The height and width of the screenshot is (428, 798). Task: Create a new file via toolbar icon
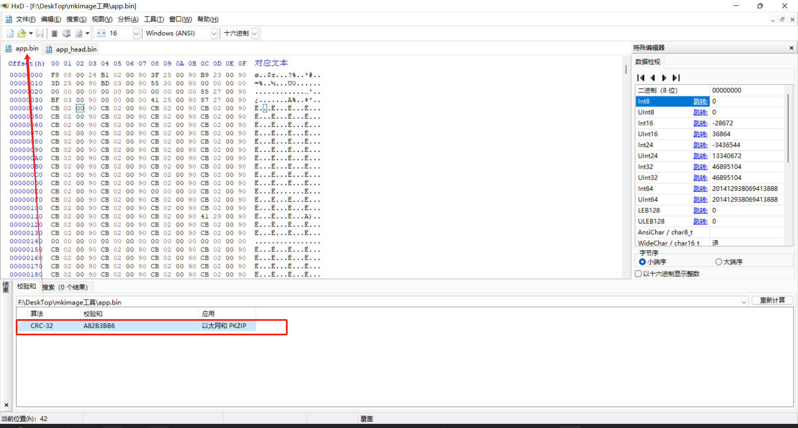click(x=10, y=33)
